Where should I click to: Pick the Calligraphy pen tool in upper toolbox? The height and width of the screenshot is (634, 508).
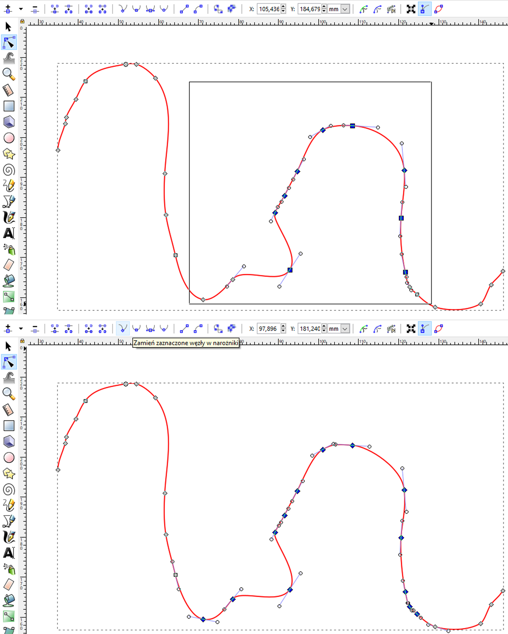(x=9, y=218)
